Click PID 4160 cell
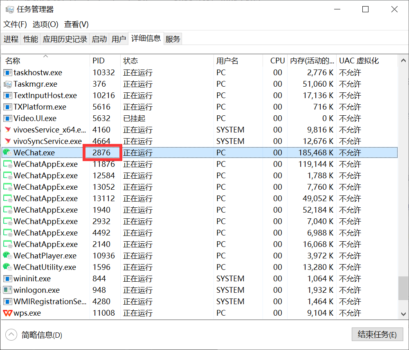 click(101, 130)
